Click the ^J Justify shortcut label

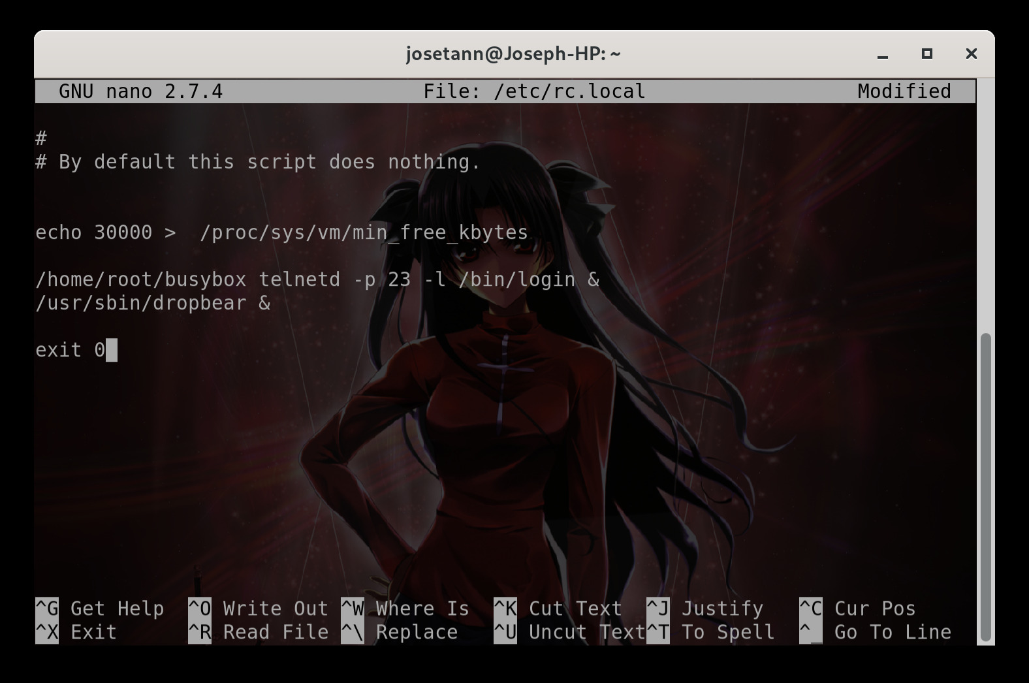coord(704,609)
